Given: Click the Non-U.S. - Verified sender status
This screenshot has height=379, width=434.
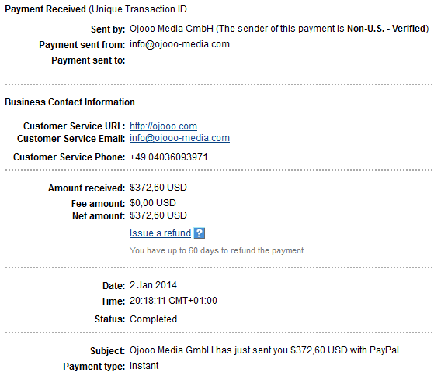Looking at the screenshot, I should tap(387, 29).
